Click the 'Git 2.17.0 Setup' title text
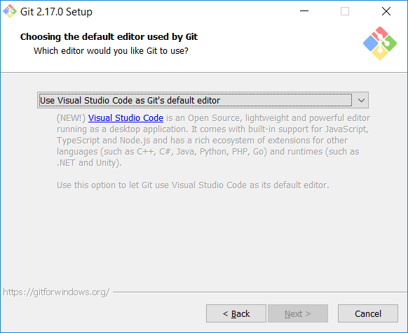 pyautogui.click(x=56, y=12)
